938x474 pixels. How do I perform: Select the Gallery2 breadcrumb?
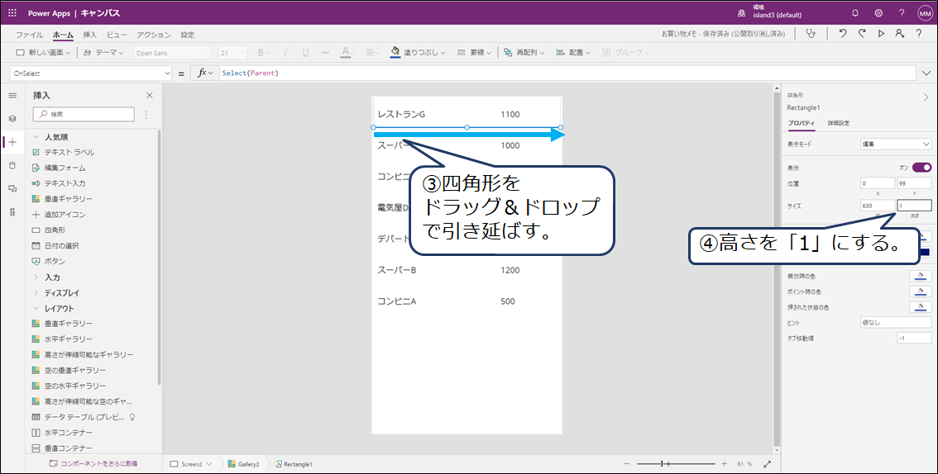tap(243, 464)
